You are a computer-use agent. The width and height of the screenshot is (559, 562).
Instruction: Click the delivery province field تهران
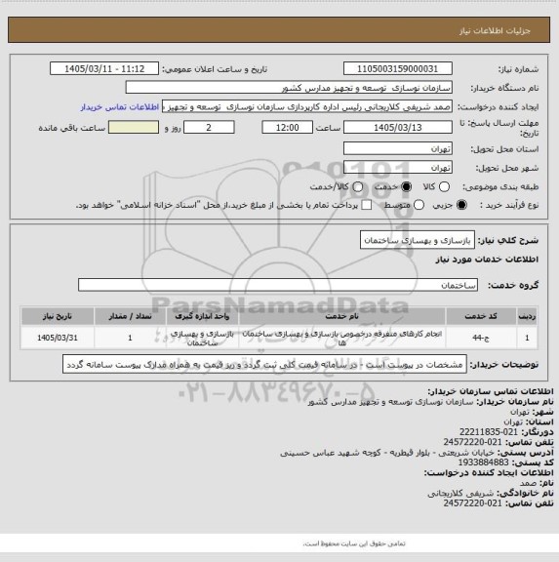click(397, 148)
